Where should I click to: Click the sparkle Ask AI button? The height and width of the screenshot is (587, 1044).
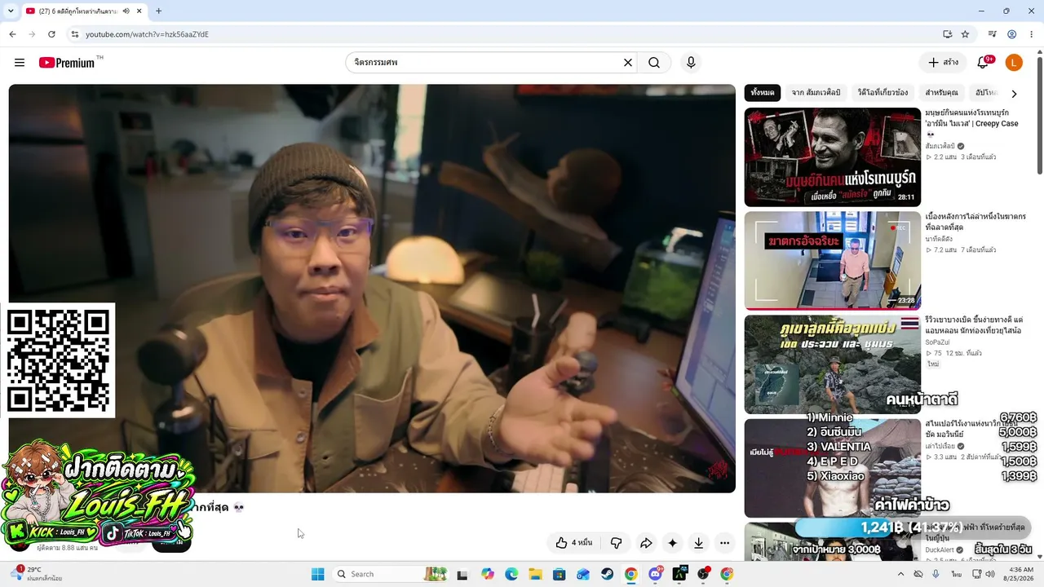coord(672,543)
